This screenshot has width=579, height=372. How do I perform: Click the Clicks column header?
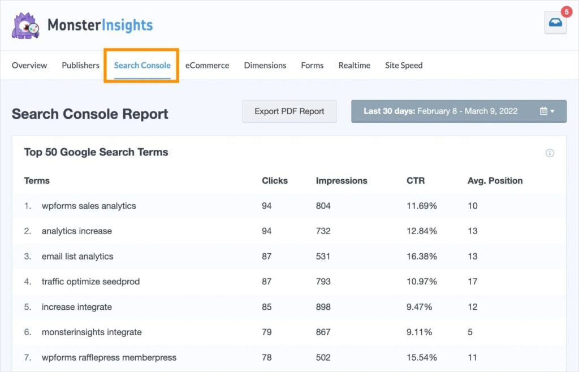[x=275, y=180]
